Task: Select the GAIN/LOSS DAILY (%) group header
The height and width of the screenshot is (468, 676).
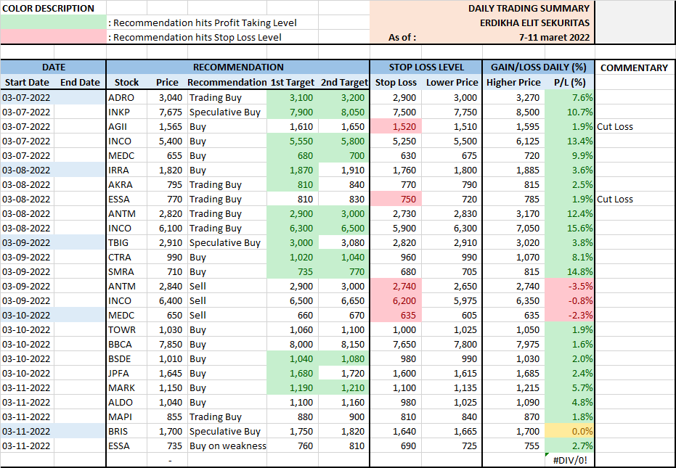Action: point(538,67)
